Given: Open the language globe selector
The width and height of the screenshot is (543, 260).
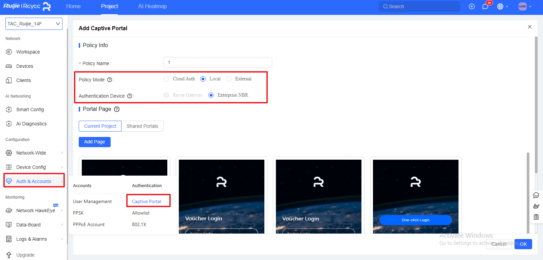Looking at the screenshot, I should 500,6.
